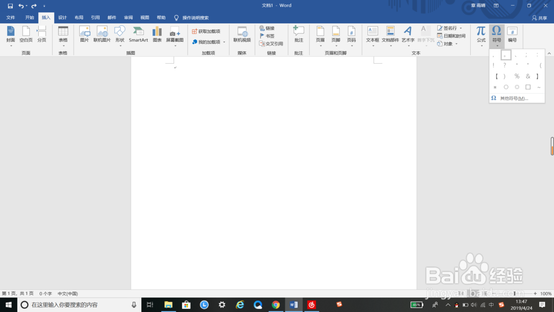Expand the Object (对象) dropdown arrow
The width and height of the screenshot is (554, 312).
pyautogui.click(x=456, y=44)
